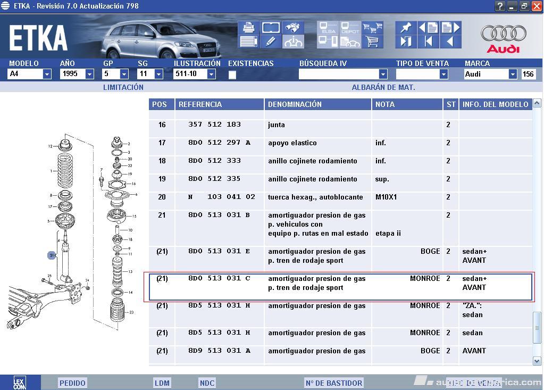Go to next page with right-arrow document icon
This screenshot has width=544, height=390.
pyautogui.click(x=450, y=28)
